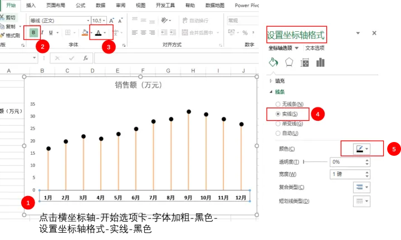The height and width of the screenshot is (240, 401).
Task: Align text right in alignment group
Action: (152, 32)
